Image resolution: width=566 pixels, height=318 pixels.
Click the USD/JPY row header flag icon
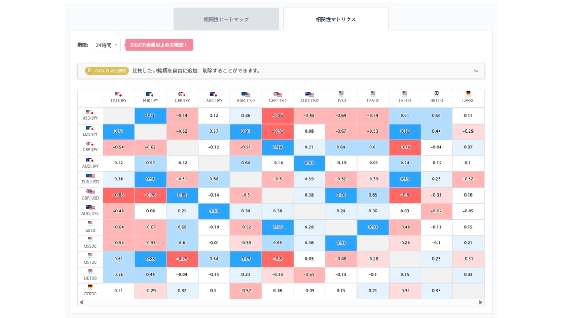[x=90, y=112]
